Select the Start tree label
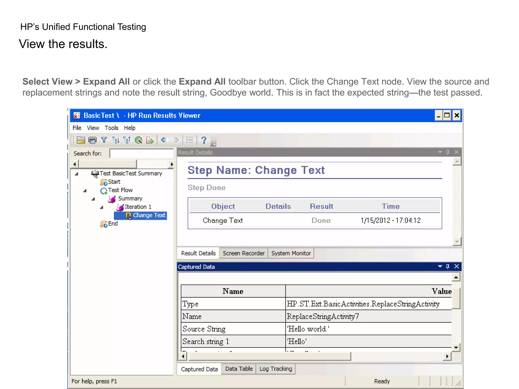The height and width of the screenshot is (389, 519). (114, 182)
